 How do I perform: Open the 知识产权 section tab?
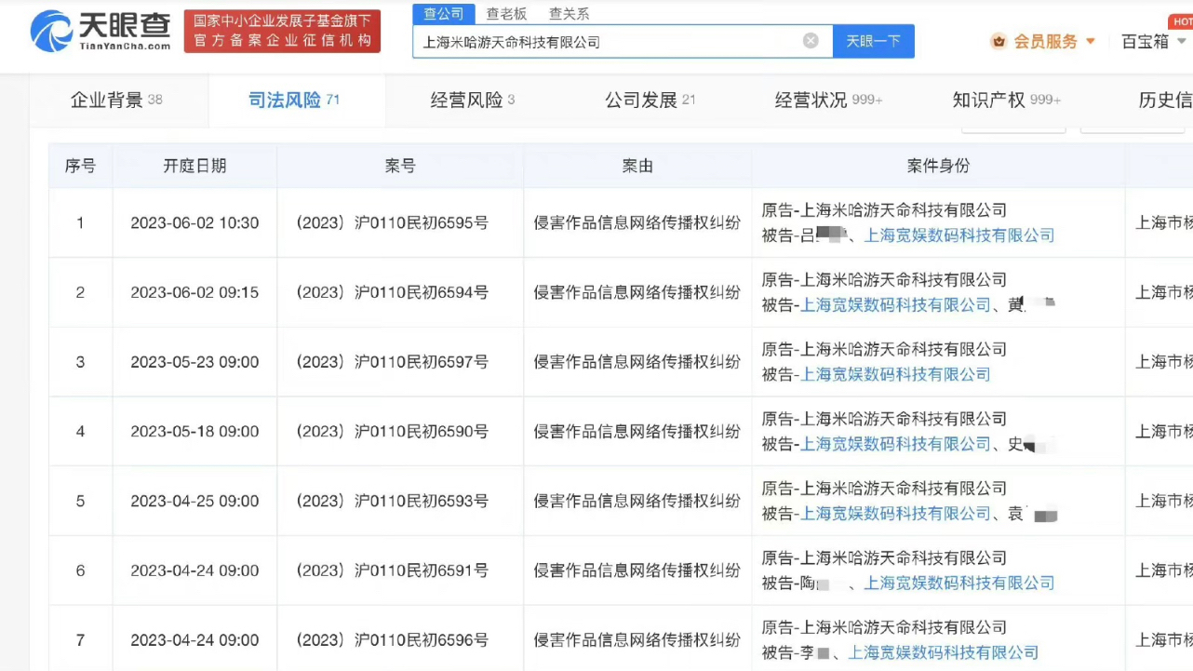1006,101
